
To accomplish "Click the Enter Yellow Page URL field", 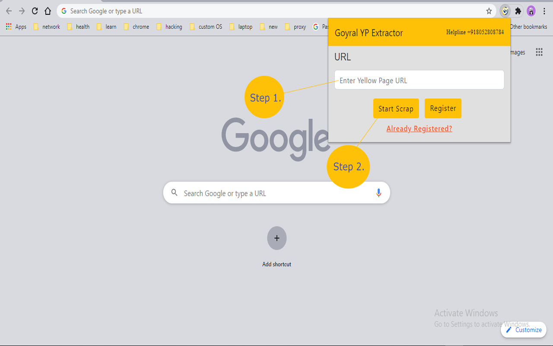I will pyautogui.click(x=419, y=80).
